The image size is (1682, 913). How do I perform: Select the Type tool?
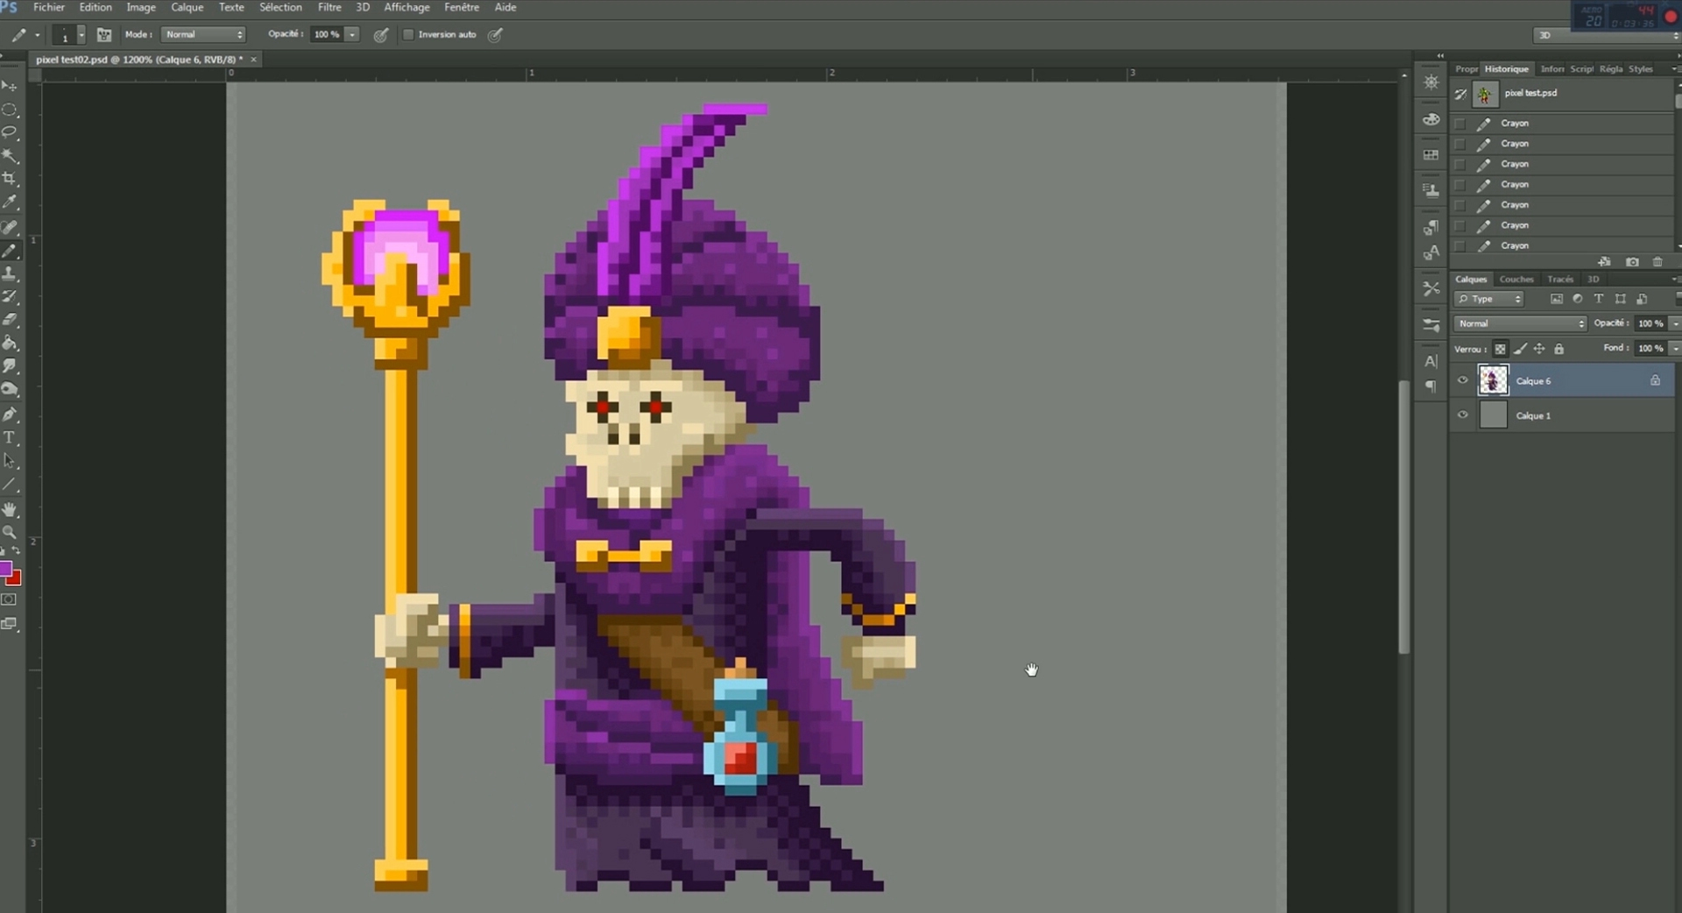point(10,437)
